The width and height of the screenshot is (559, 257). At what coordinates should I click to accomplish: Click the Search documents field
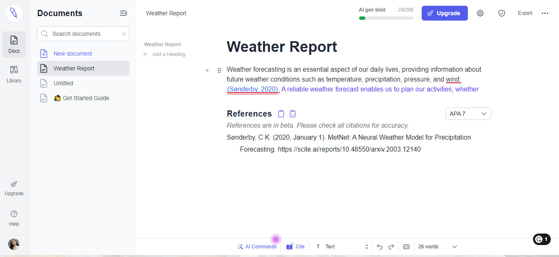(x=83, y=34)
